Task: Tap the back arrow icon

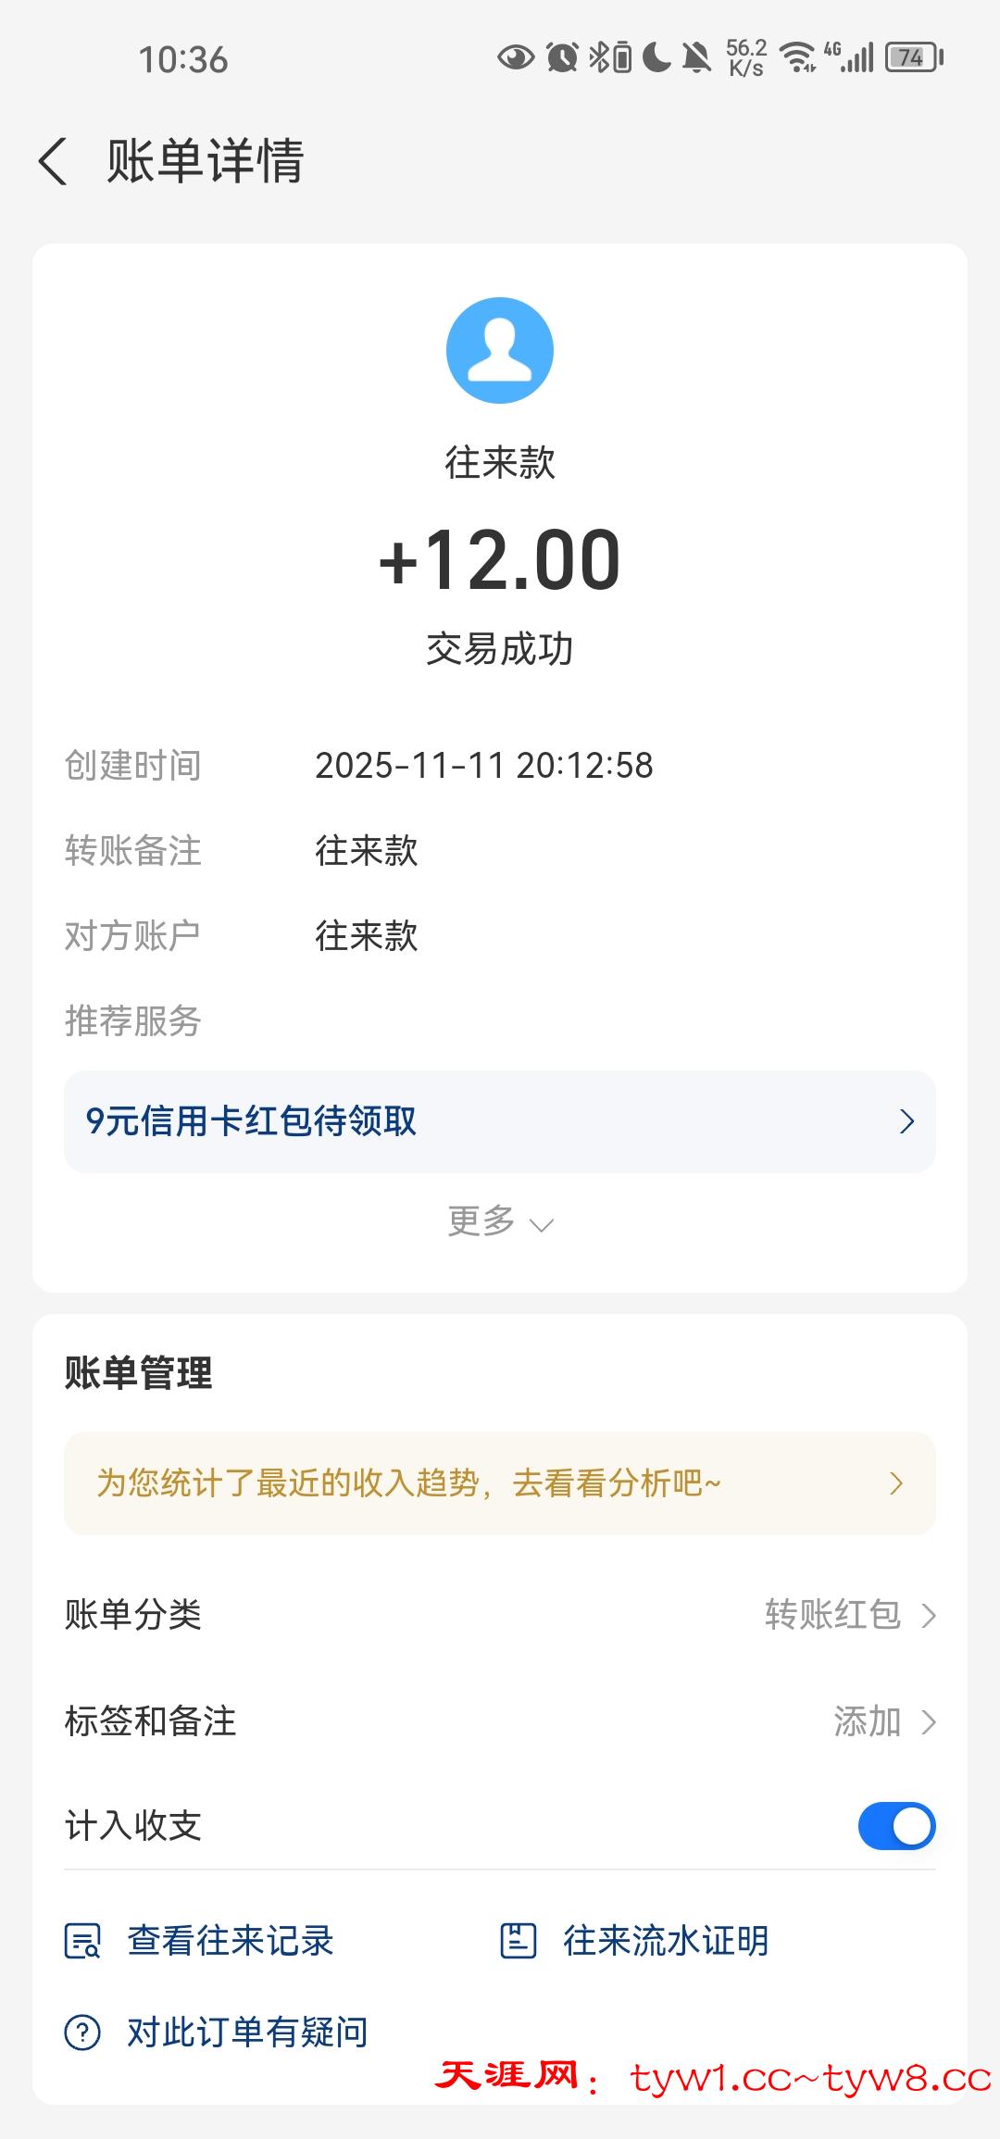Action: coord(54,161)
